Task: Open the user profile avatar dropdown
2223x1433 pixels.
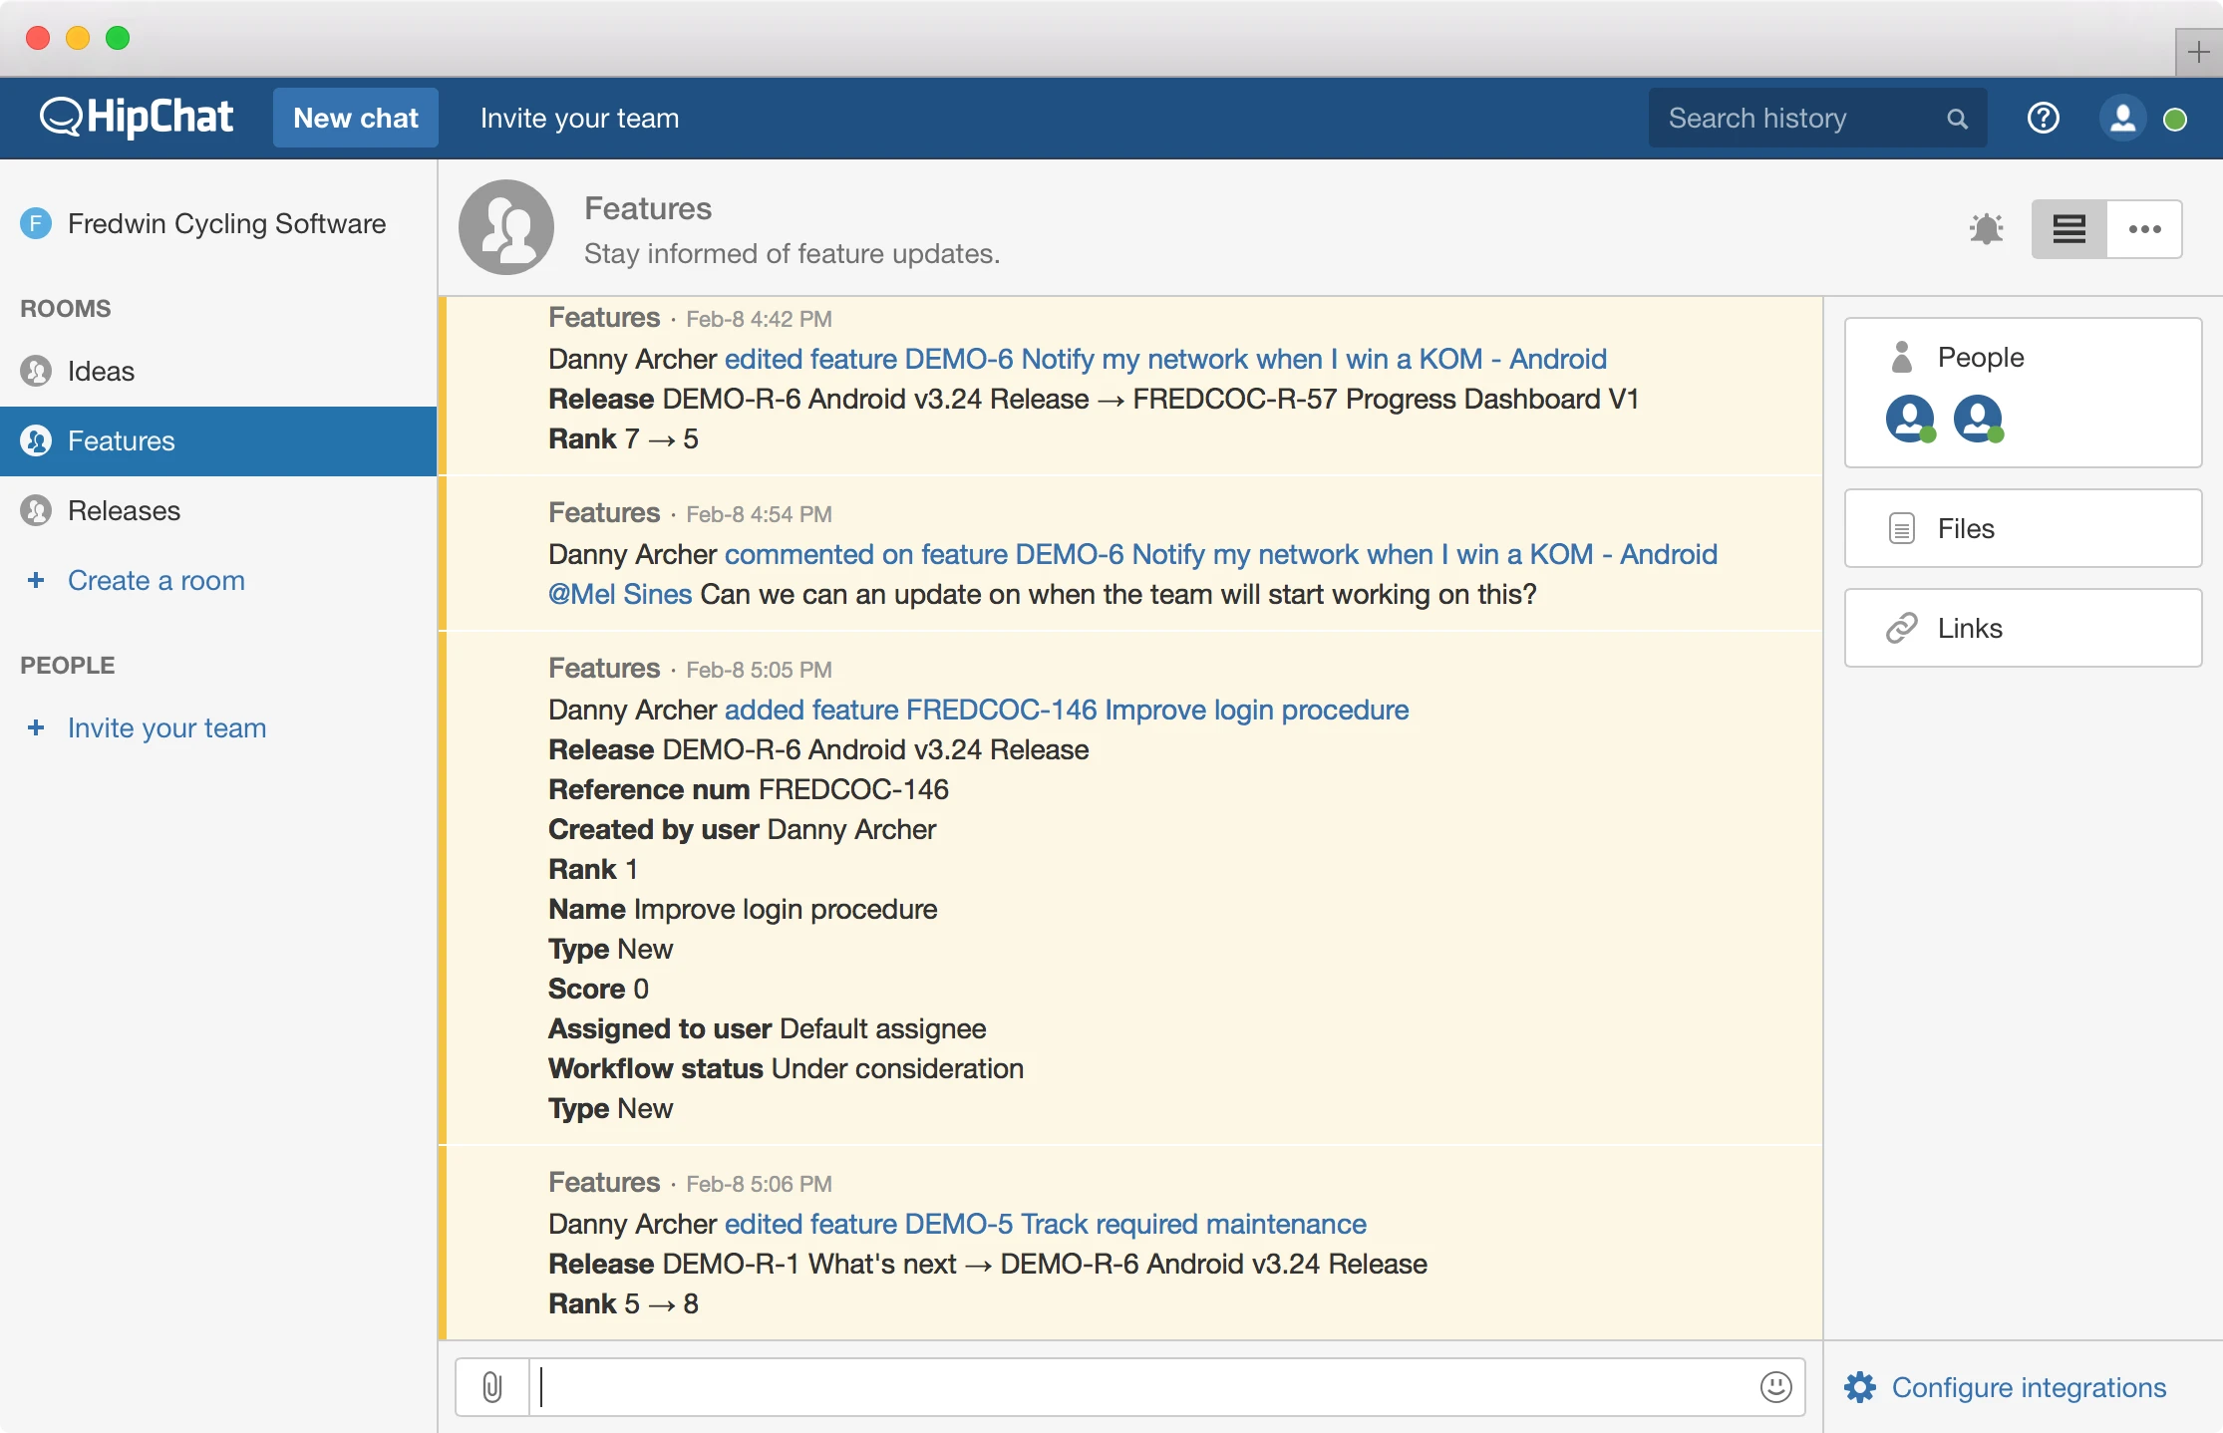Action: tap(2122, 119)
